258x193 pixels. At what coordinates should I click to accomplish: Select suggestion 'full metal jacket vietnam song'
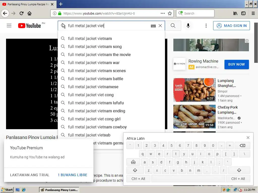tap(111, 46)
